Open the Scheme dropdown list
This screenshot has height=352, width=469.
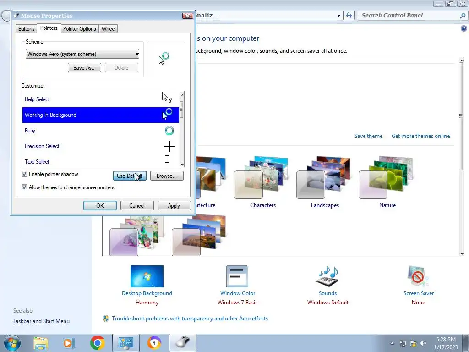click(x=82, y=54)
